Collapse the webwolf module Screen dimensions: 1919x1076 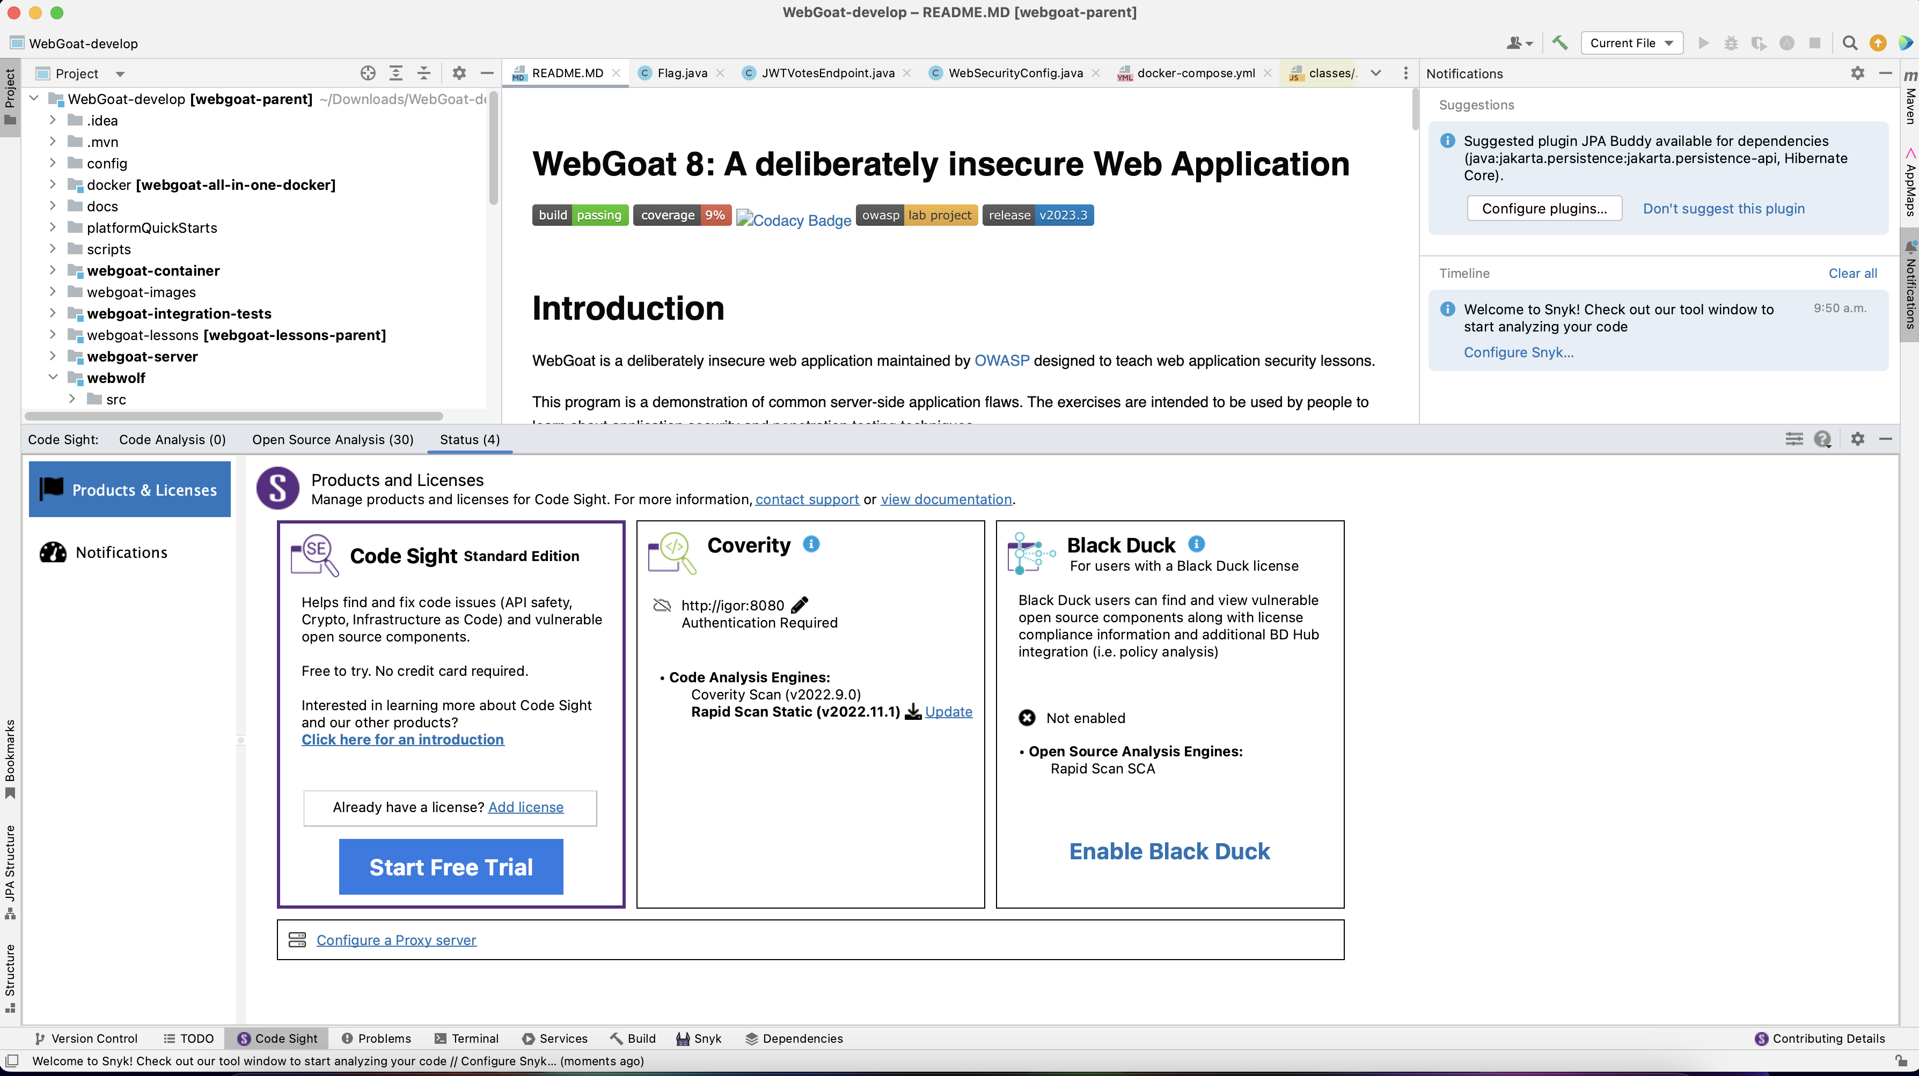(x=52, y=378)
